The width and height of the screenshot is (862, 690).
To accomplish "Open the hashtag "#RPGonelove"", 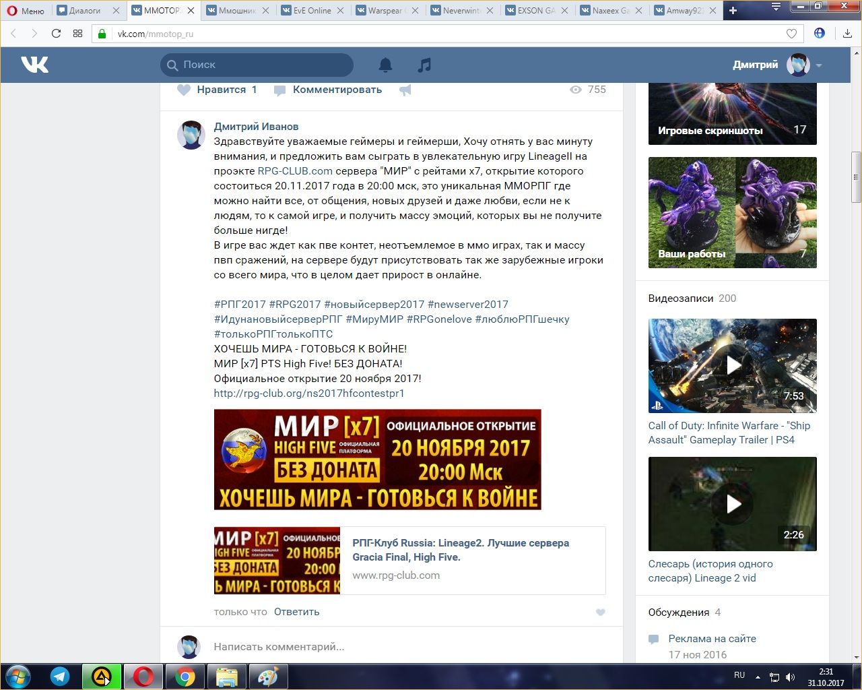I will pos(439,319).
